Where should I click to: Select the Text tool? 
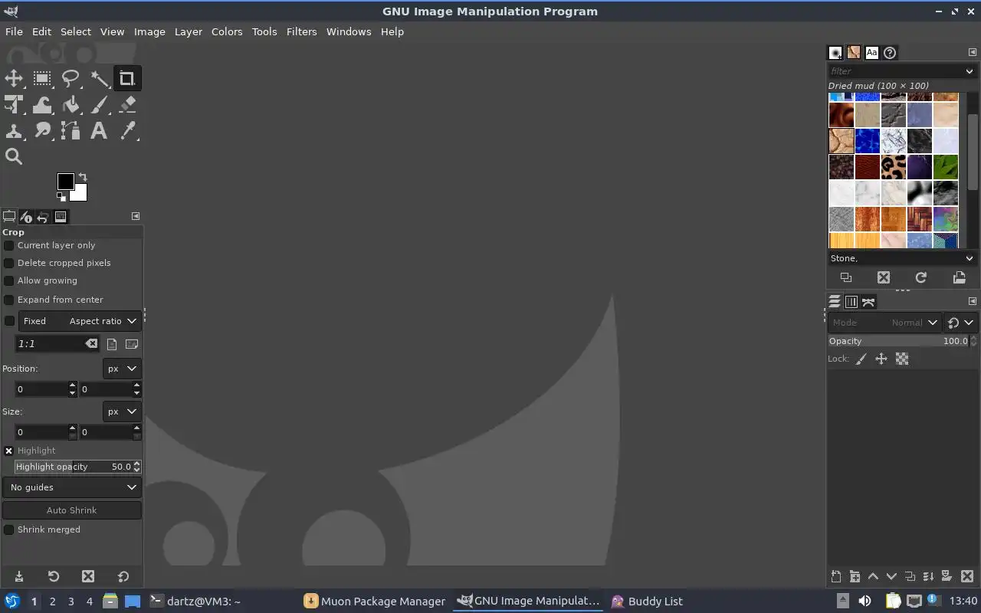point(99,130)
